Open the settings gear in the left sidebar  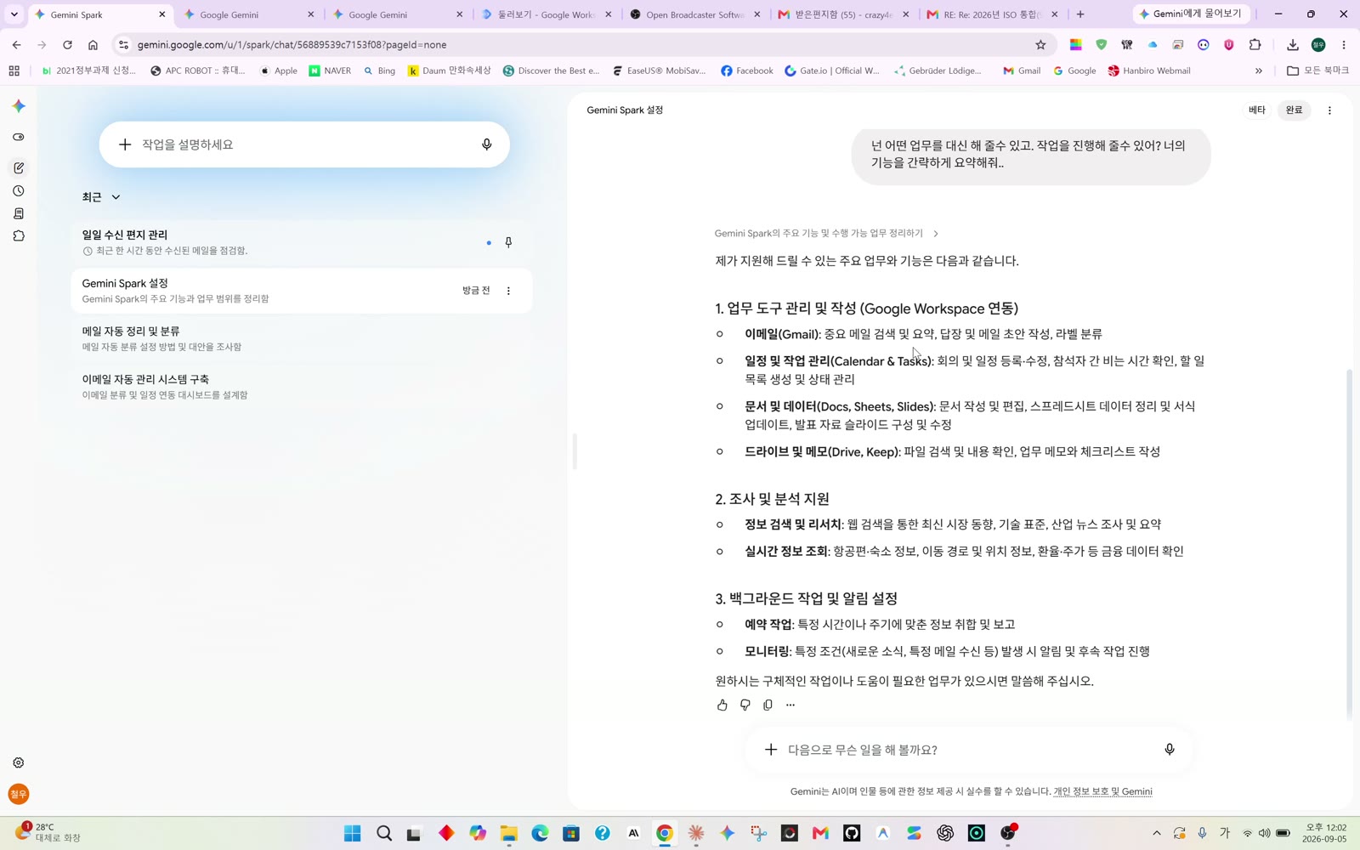19,762
